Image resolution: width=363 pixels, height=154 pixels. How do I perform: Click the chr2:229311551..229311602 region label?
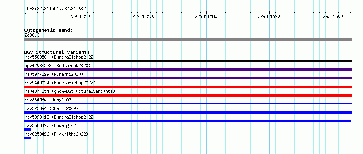click(x=55, y=9)
